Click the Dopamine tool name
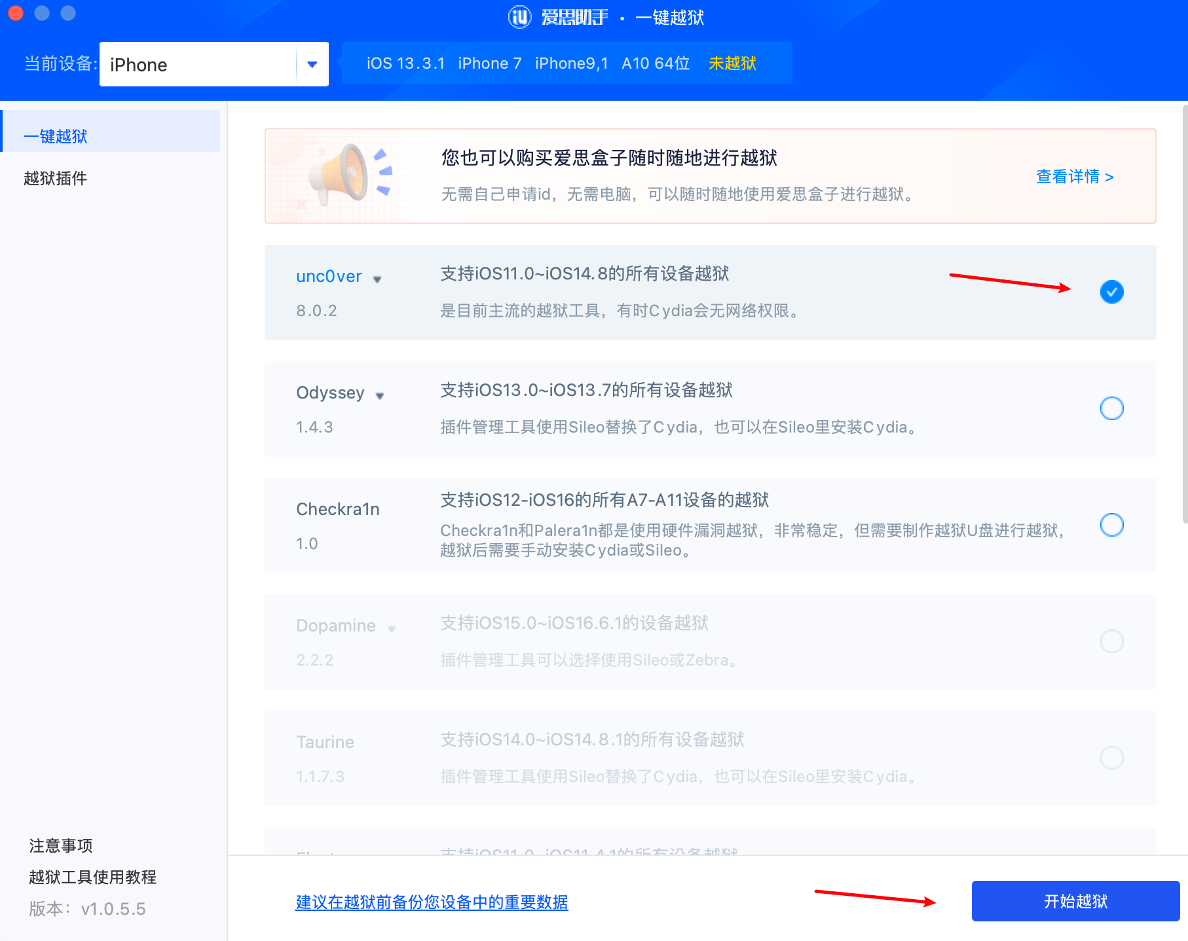 pos(336,626)
